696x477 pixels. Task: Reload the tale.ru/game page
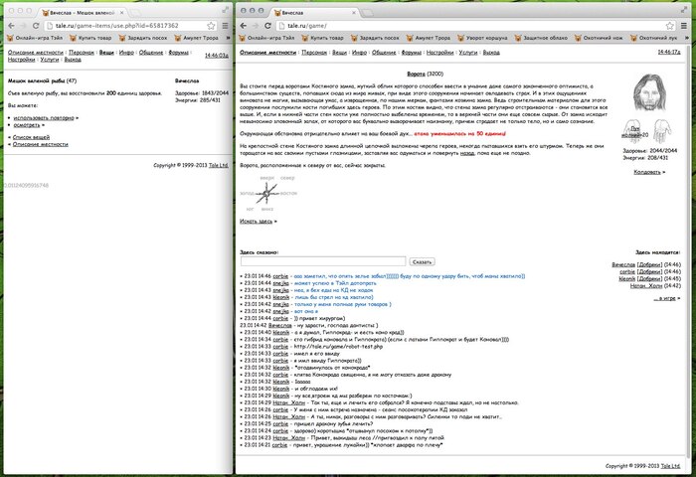[267, 26]
